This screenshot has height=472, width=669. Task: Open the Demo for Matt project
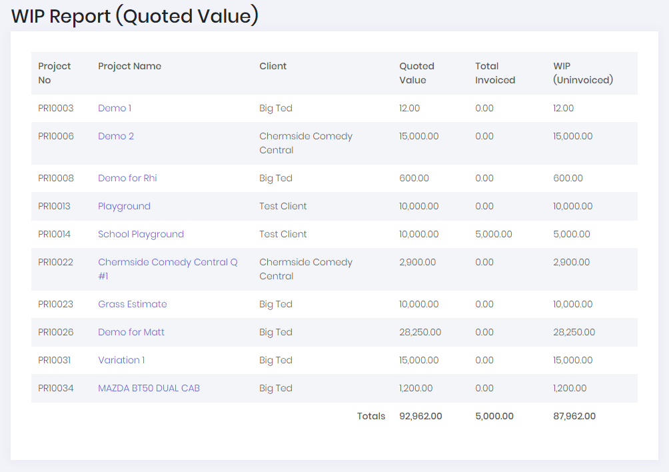[x=131, y=332]
